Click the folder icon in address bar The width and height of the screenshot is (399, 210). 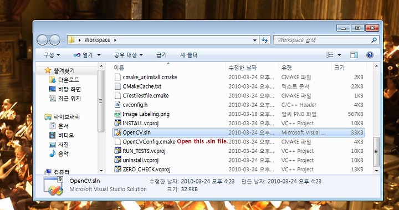pyautogui.click(x=71, y=40)
